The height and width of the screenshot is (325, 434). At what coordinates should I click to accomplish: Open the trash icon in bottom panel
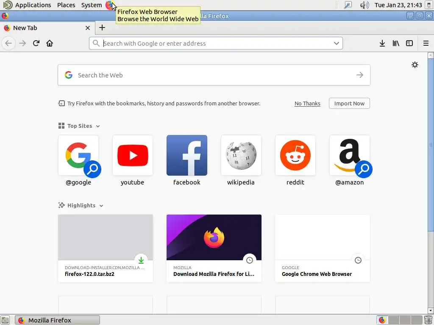click(428, 320)
